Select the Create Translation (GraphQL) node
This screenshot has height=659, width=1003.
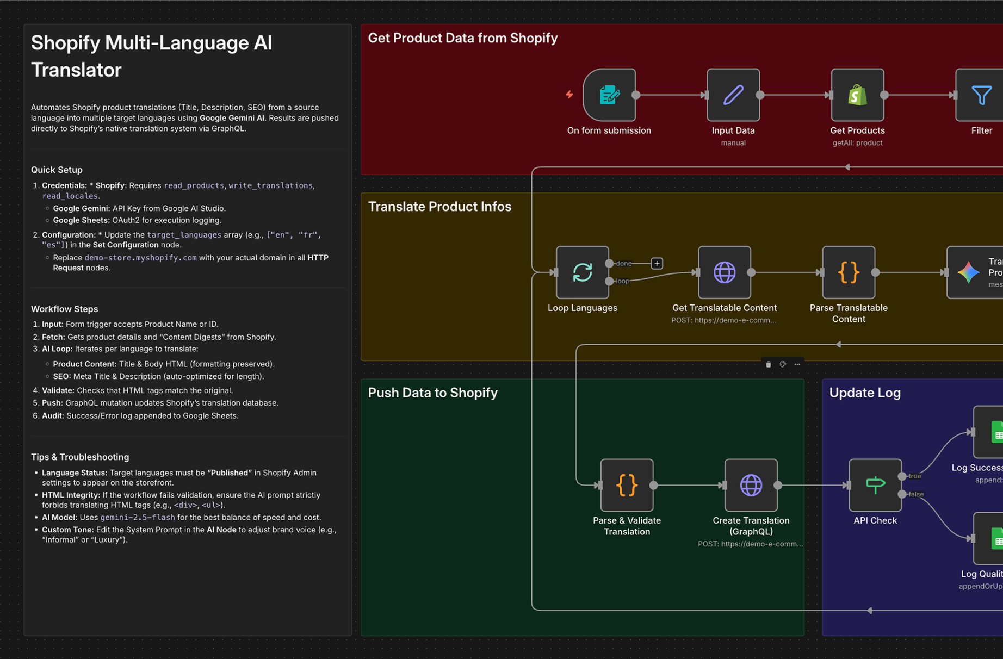click(x=751, y=485)
